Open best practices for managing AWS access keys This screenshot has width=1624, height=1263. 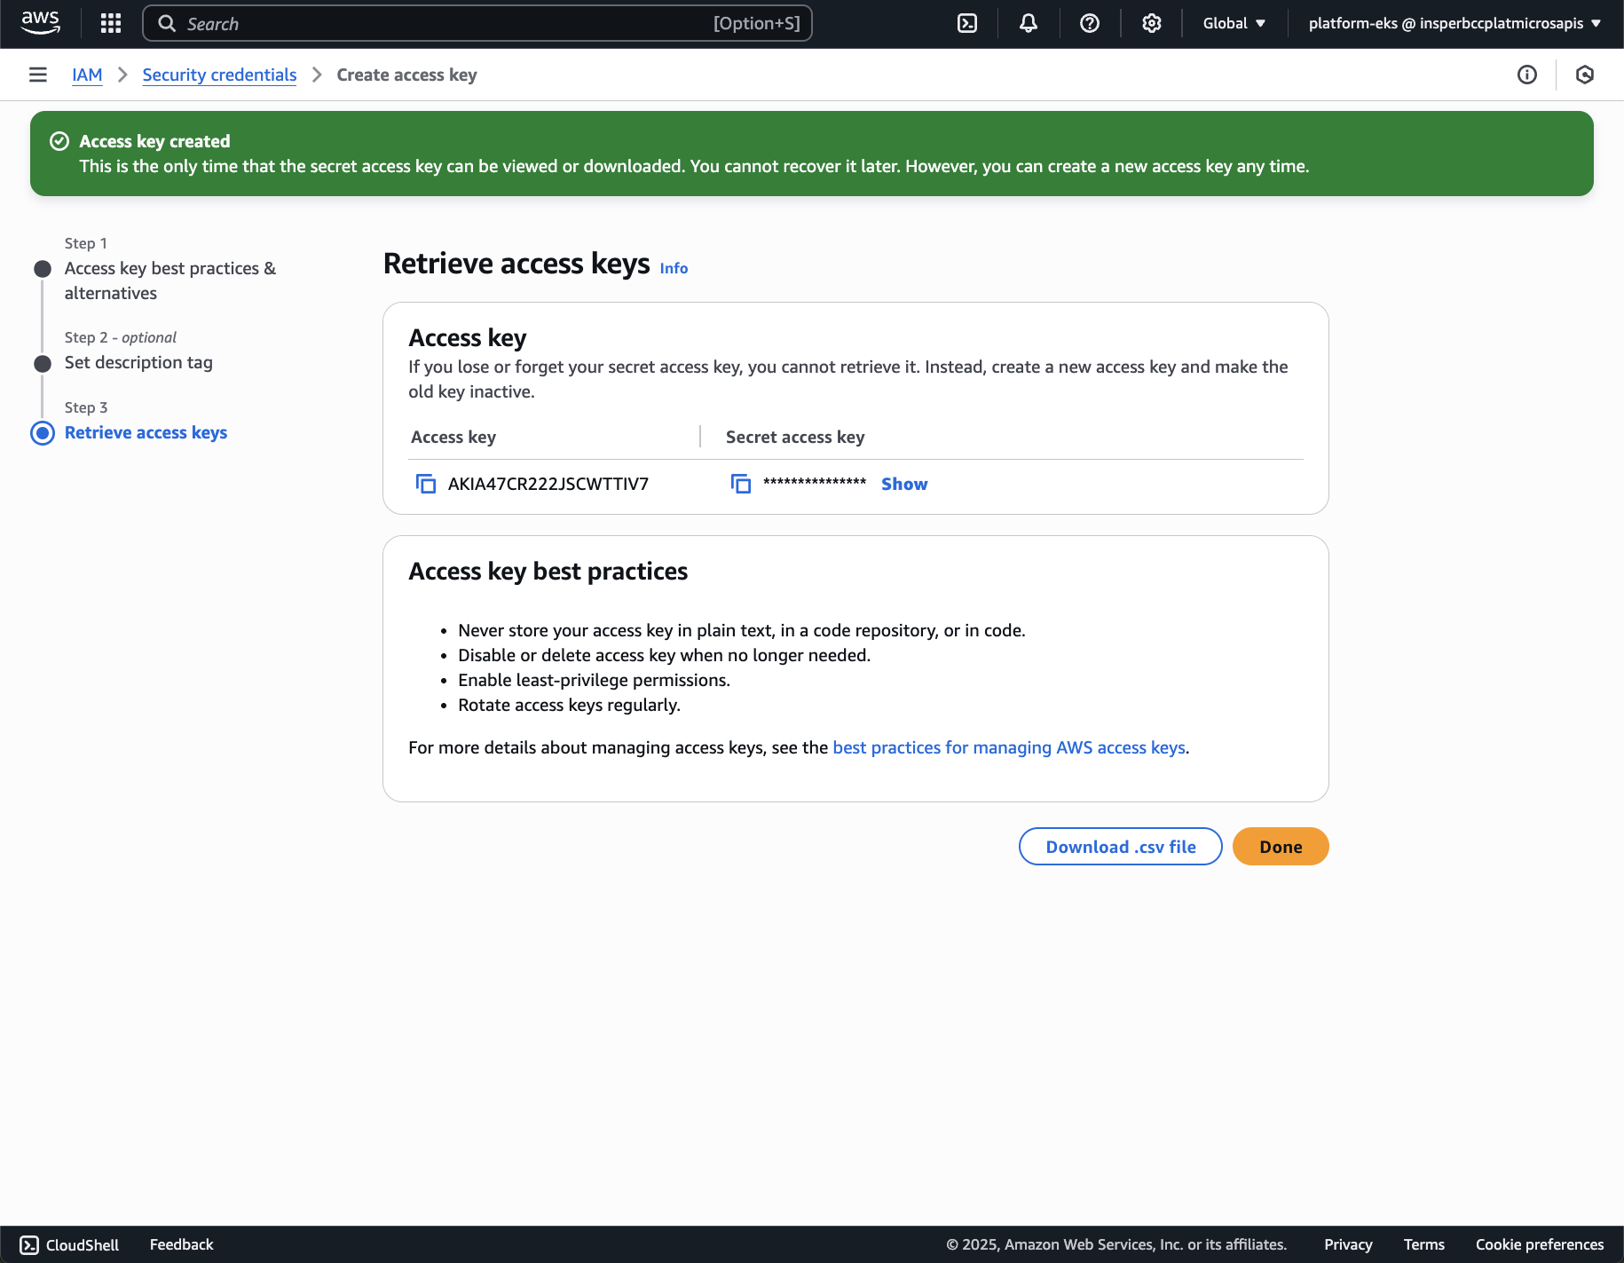tap(1008, 747)
